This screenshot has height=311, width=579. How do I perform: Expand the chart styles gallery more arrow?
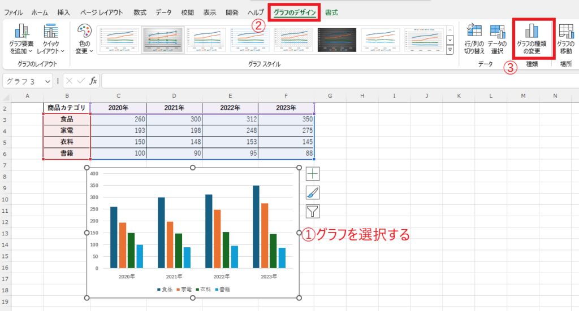pos(450,50)
